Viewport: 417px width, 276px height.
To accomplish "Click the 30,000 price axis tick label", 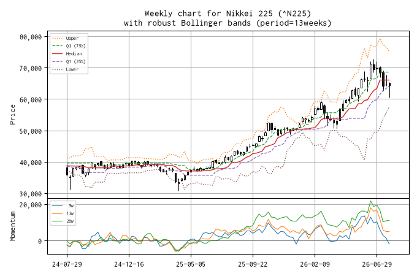I will click(31, 194).
